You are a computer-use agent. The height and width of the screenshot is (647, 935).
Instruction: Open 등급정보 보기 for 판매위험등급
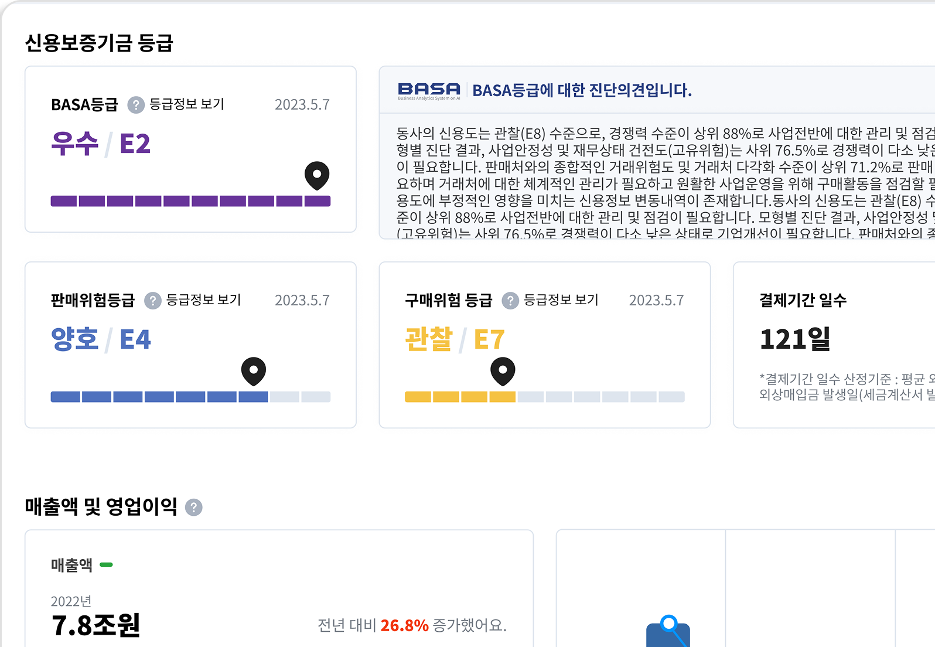[x=204, y=300]
